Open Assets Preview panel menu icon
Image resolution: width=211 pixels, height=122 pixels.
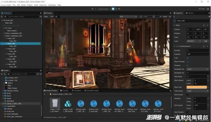click(171, 91)
